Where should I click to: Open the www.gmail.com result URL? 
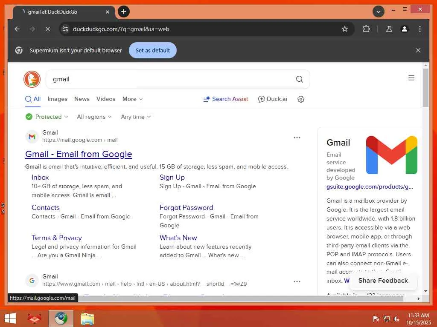[144, 284]
